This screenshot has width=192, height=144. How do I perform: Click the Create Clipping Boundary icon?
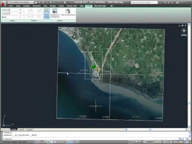(30, 13)
